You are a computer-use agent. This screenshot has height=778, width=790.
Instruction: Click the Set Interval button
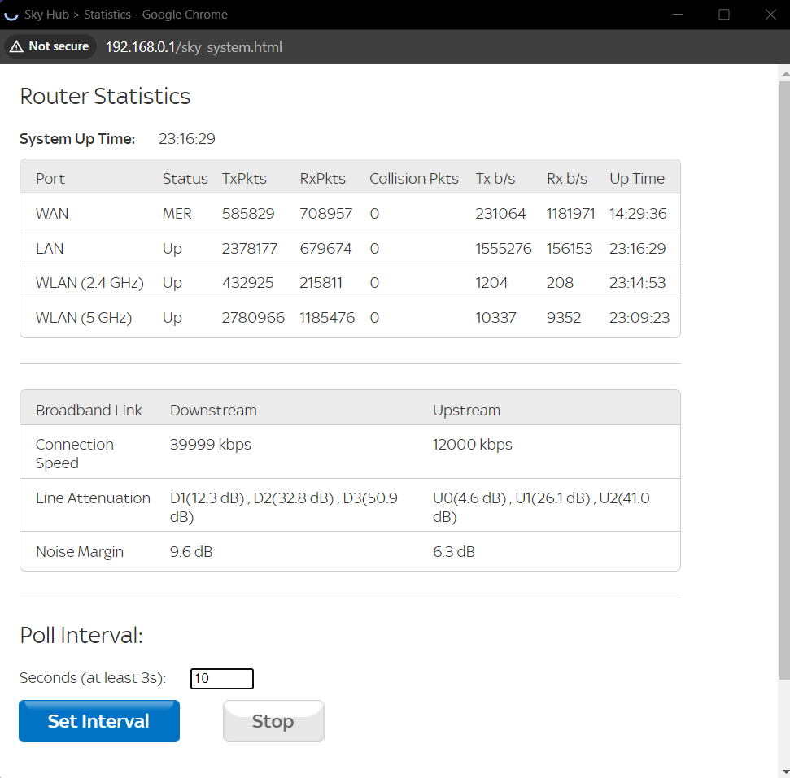[99, 720]
